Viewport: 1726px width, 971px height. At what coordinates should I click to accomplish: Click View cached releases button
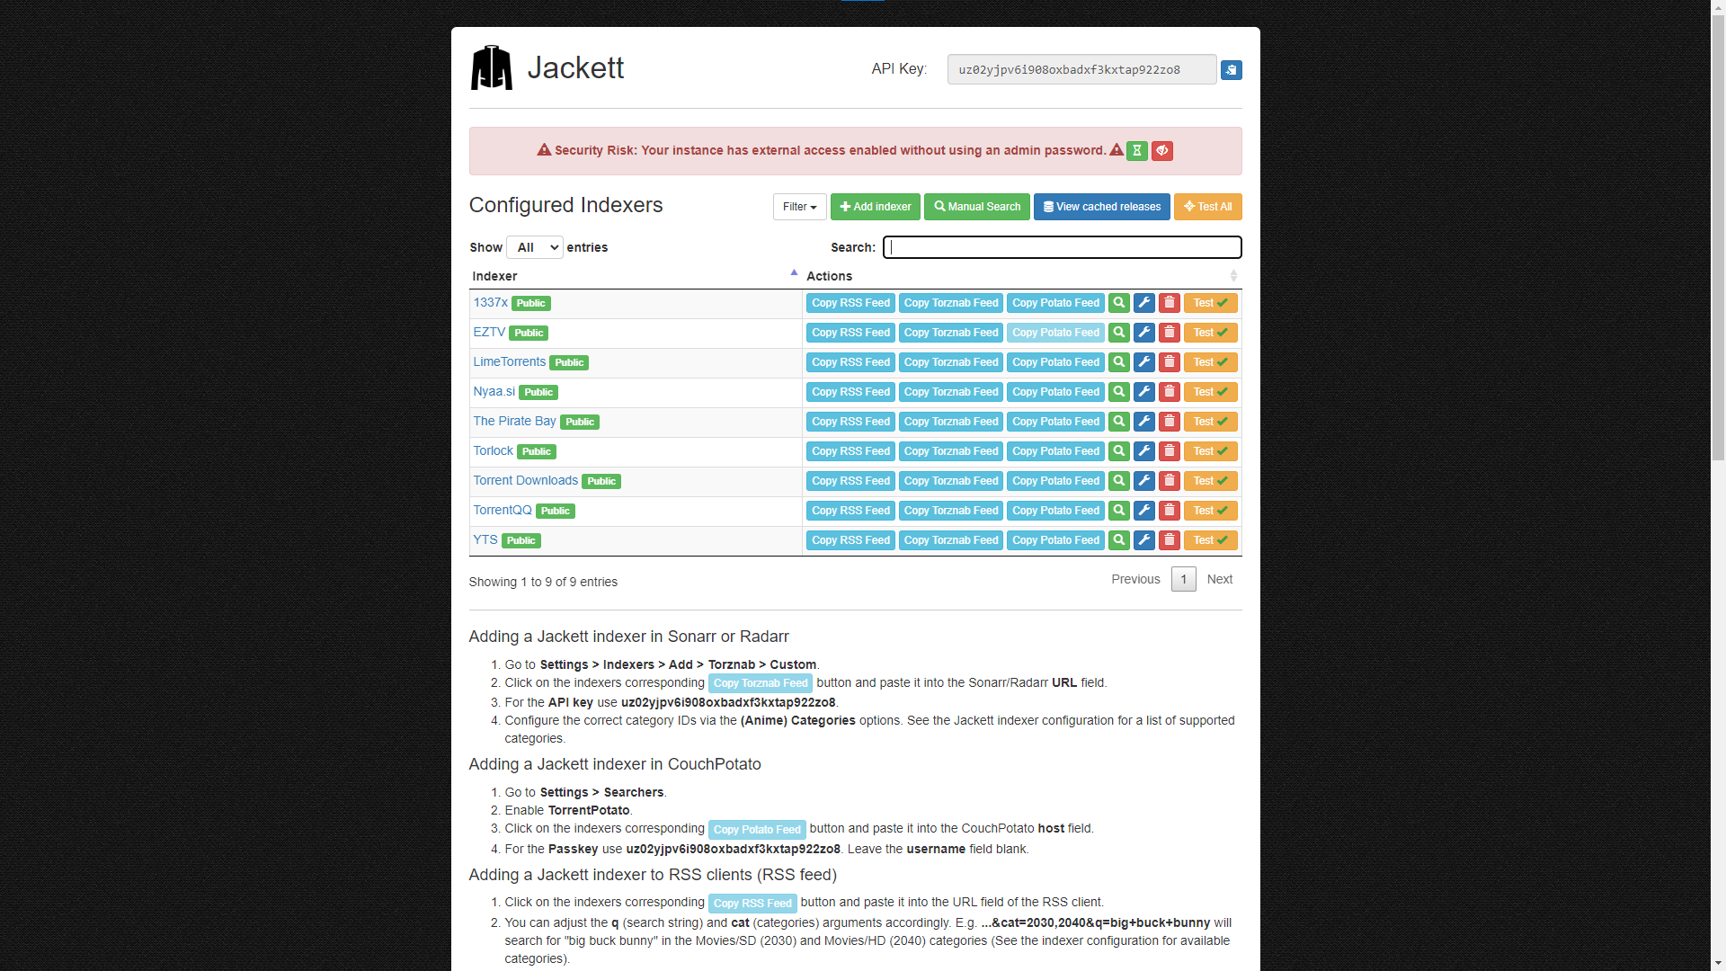pos(1101,207)
